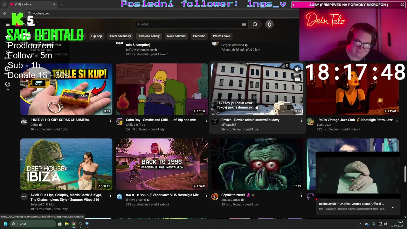The image size is (407, 229).
Task: Open DIBIO channel avatar
Action: click(24, 121)
